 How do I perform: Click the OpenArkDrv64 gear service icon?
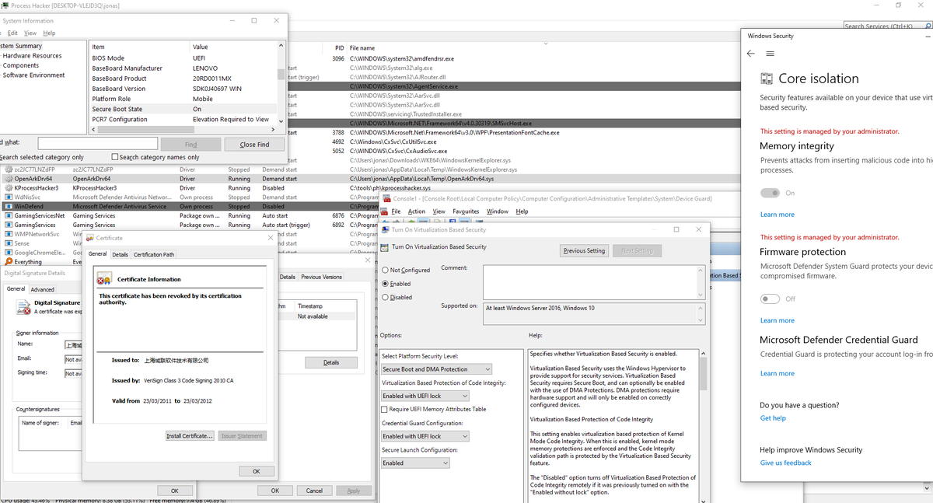[8, 179]
